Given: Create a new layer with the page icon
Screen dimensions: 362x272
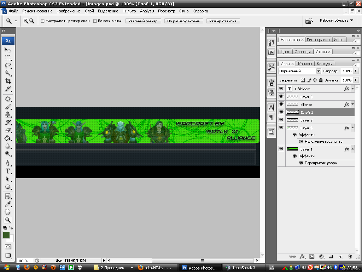Looking at the screenshot, I should point(340,256).
